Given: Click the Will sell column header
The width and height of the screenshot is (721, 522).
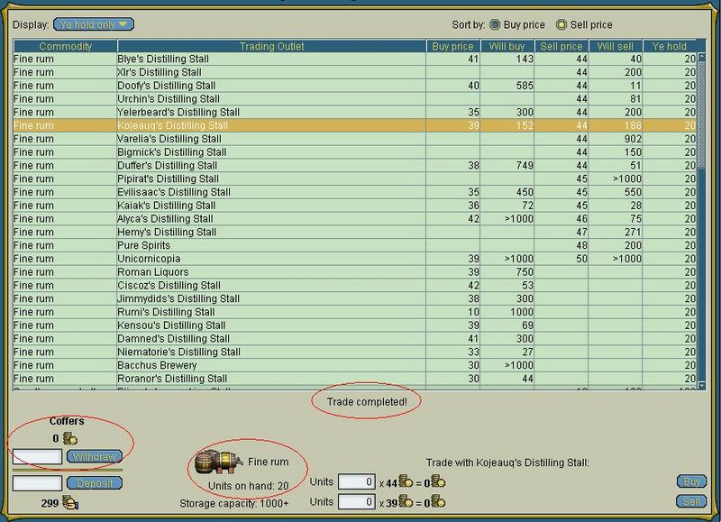Looking at the screenshot, I should pos(616,46).
